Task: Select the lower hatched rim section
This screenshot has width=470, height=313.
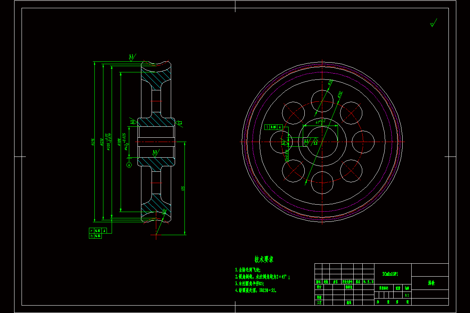Action: click(156, 205)
